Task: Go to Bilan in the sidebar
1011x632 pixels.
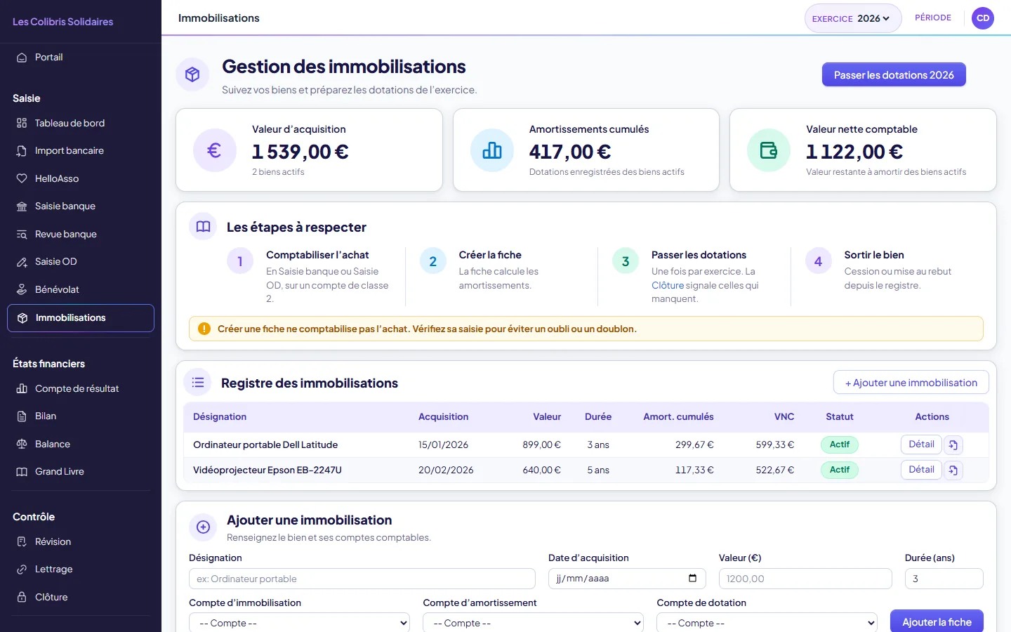Action: 81,416
